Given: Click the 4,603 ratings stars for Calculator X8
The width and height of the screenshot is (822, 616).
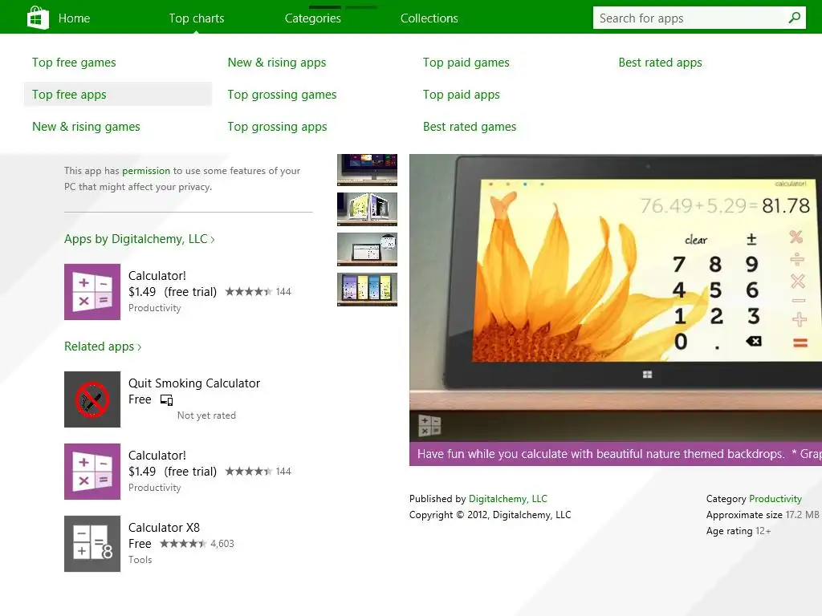Looking at the screenshot, I should 183,544.
